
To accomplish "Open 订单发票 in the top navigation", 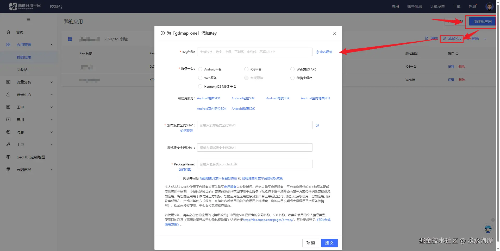I will click(438, 7).
